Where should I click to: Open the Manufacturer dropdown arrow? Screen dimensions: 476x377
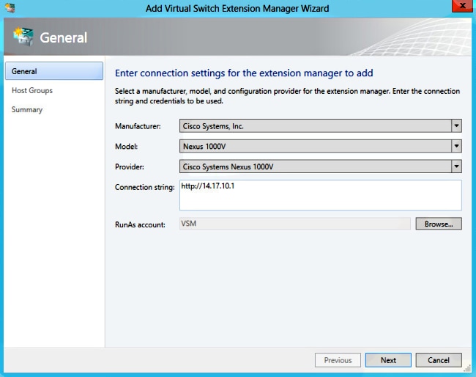tap(456, 126)
